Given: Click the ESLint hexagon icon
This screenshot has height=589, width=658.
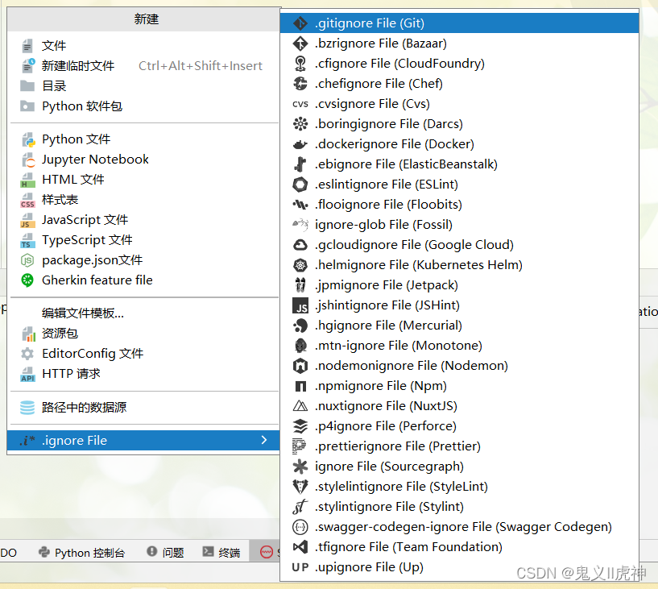Looking at the screenshot, I should pos(300,185).
